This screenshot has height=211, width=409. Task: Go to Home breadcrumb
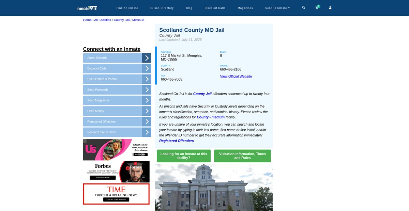click(87, 20)
